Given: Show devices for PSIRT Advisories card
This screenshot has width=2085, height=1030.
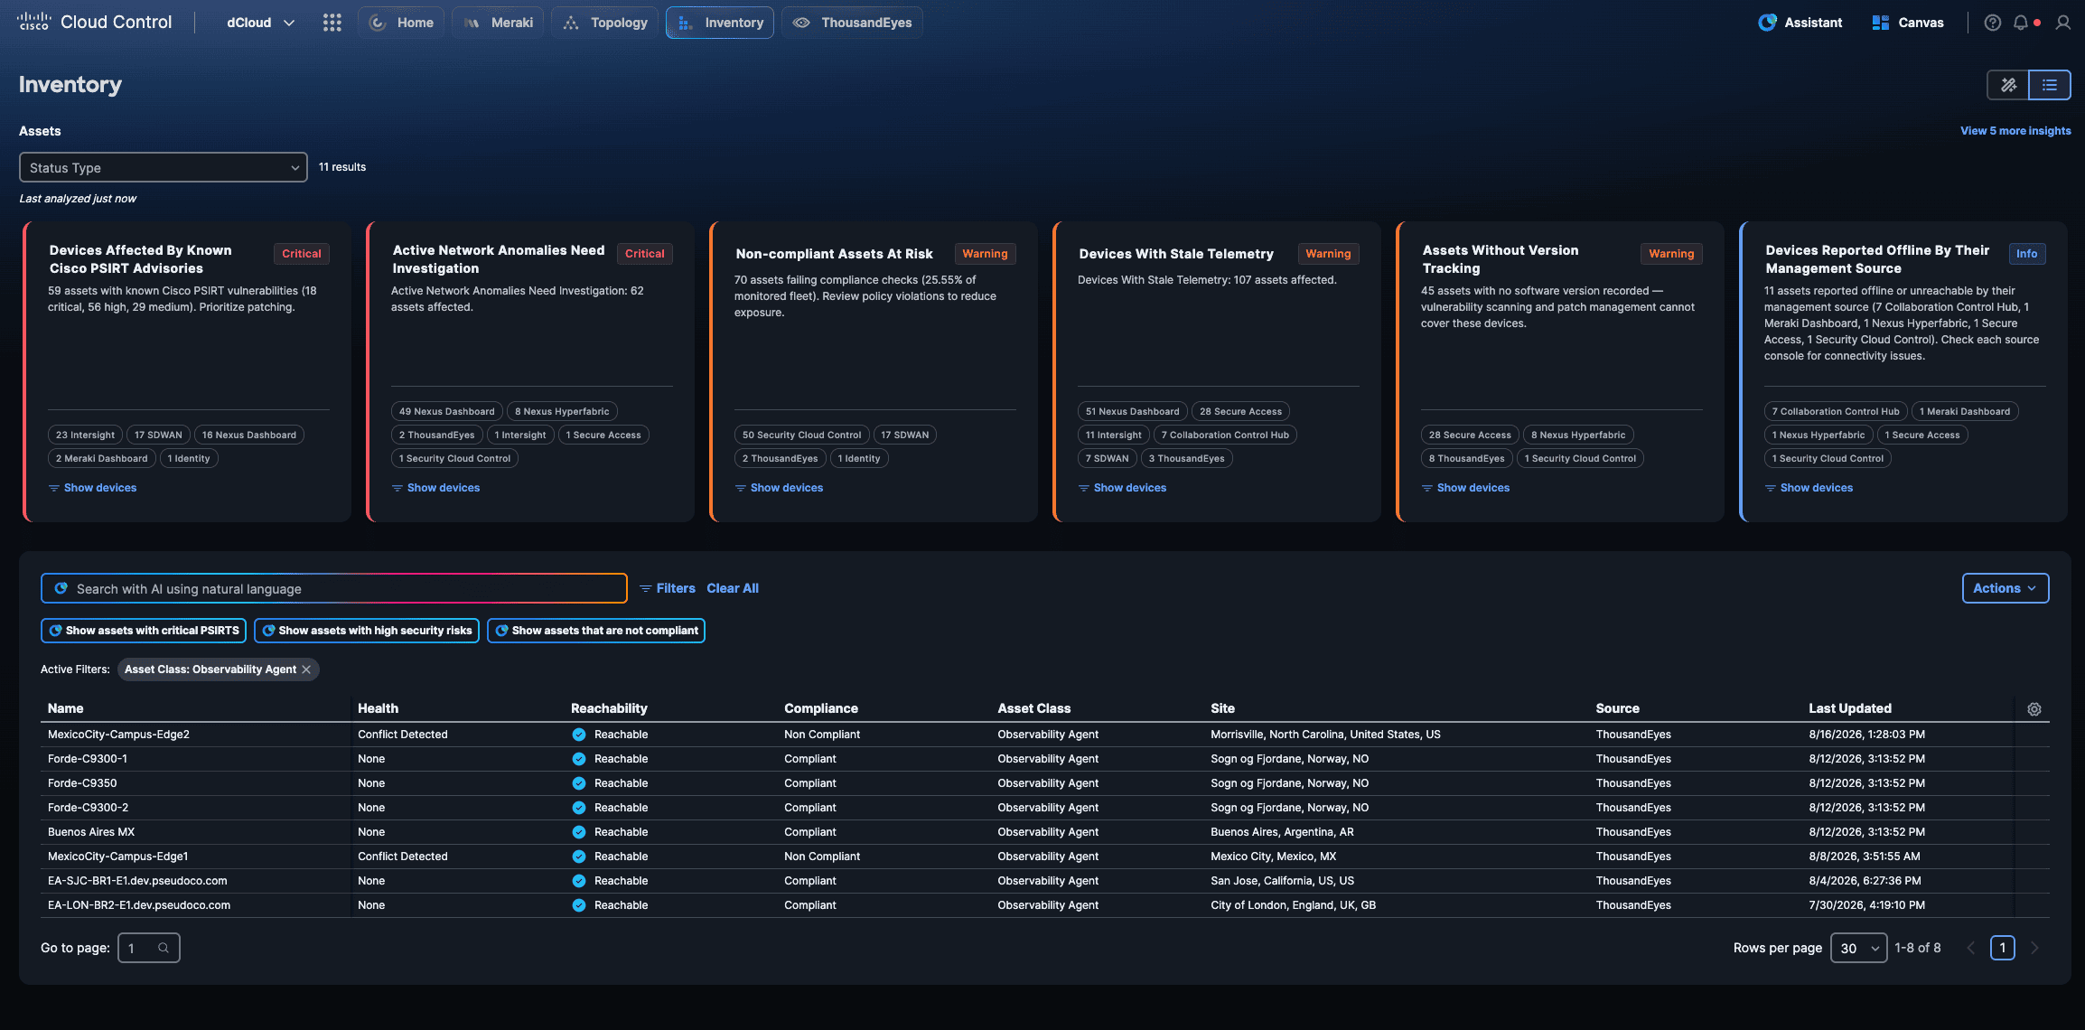Looking at the screenshot, I should [x=92, y=488].
